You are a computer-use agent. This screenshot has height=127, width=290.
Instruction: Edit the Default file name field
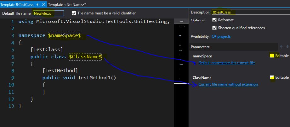(48, 13)
